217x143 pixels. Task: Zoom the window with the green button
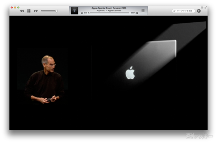coord(18,8)
